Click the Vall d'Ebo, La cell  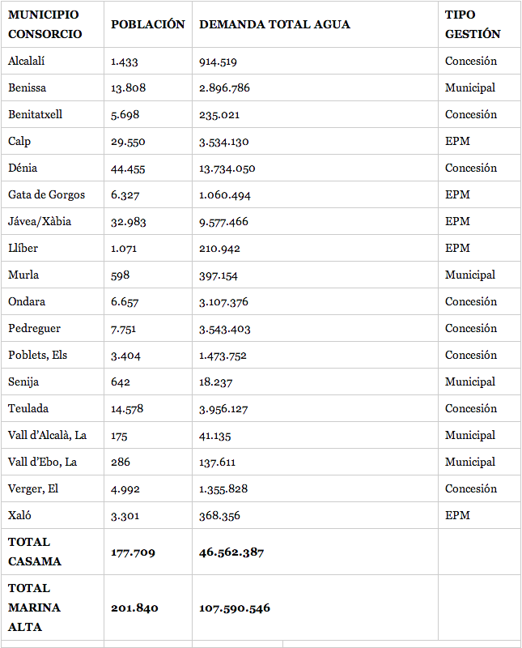pyautogui.click(x=42, y=462)
